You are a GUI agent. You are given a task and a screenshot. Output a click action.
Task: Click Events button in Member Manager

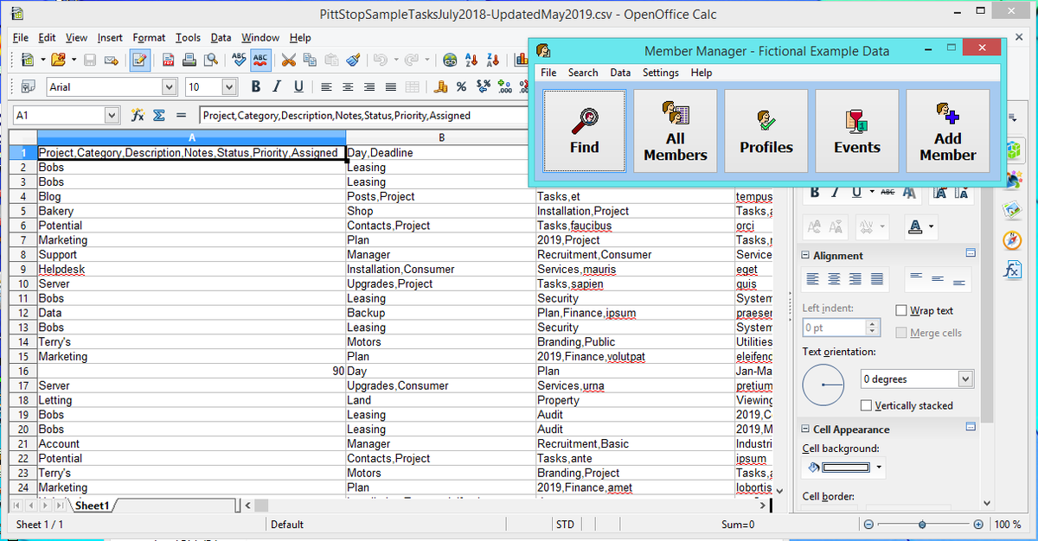[857, 130]
